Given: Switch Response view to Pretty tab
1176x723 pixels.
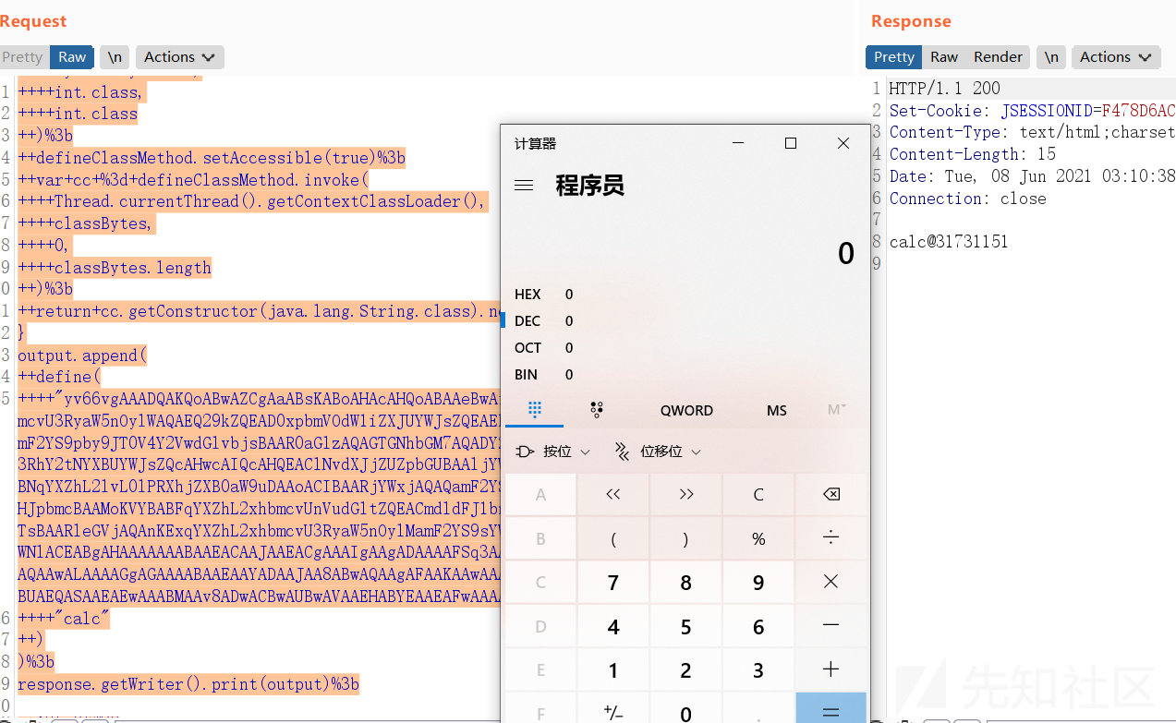Looking at the screenshot, I should [894, 57].
